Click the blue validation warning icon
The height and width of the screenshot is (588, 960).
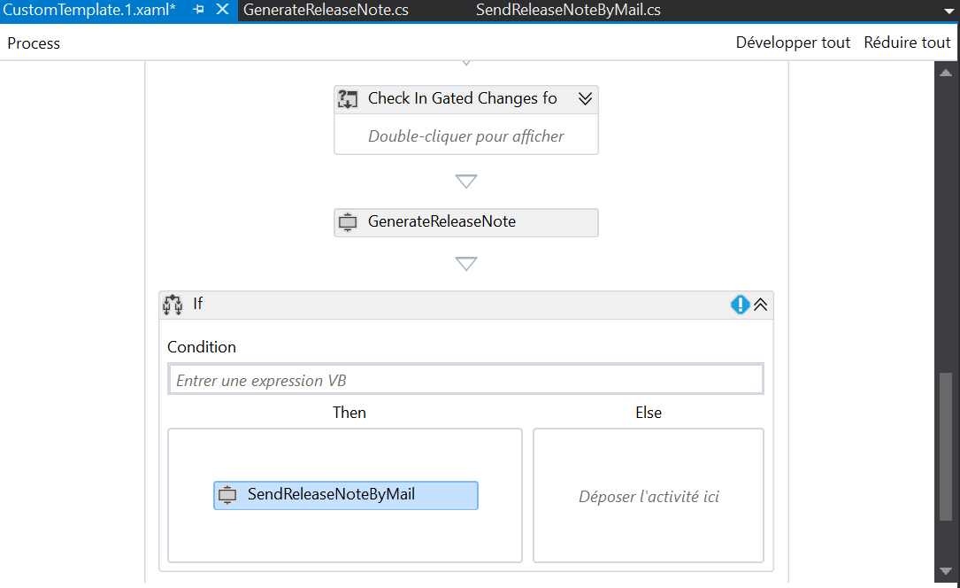[x=741, y=305]
